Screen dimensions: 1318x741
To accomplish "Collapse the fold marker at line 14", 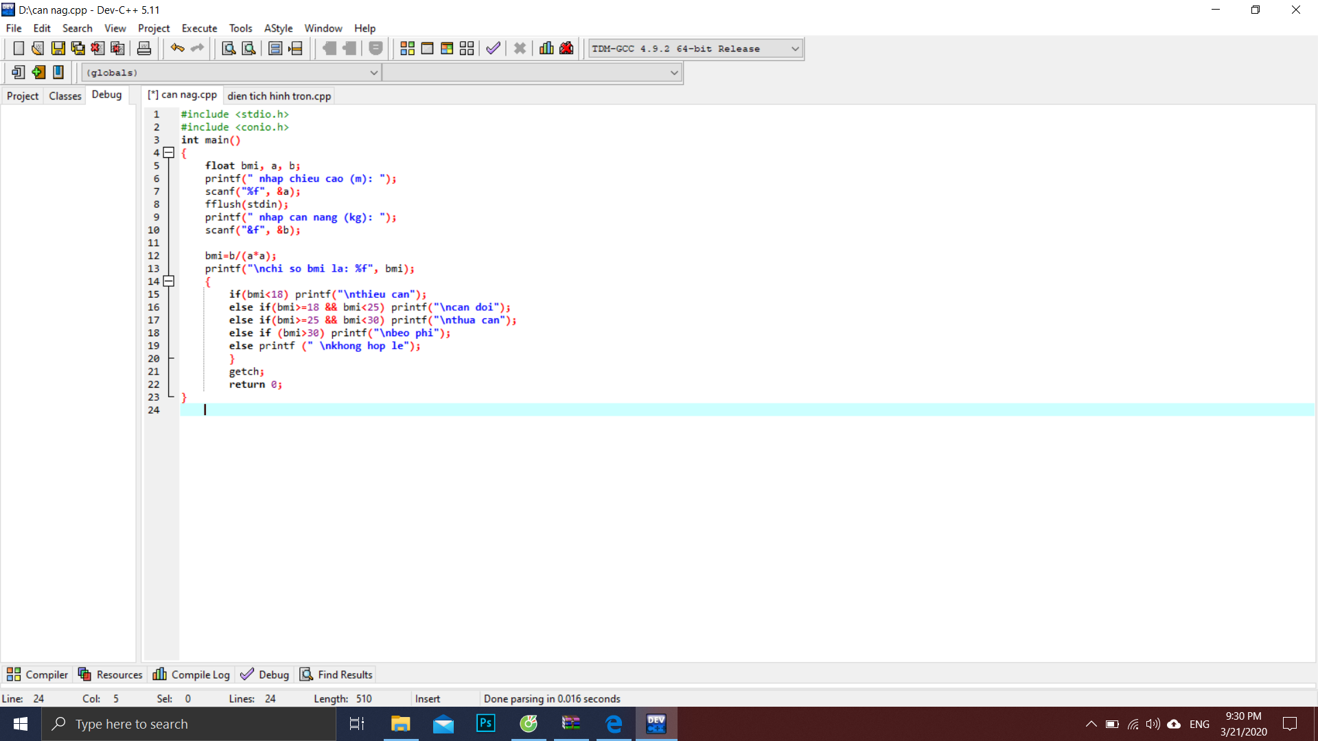I will [169, 281].
